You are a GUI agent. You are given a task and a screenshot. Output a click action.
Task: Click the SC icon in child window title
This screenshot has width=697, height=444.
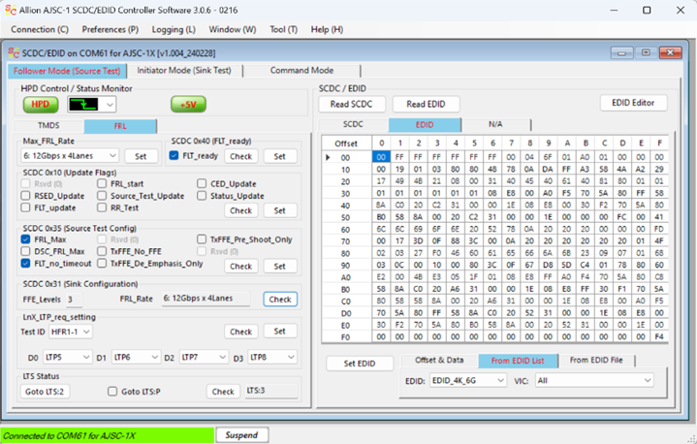14,53
